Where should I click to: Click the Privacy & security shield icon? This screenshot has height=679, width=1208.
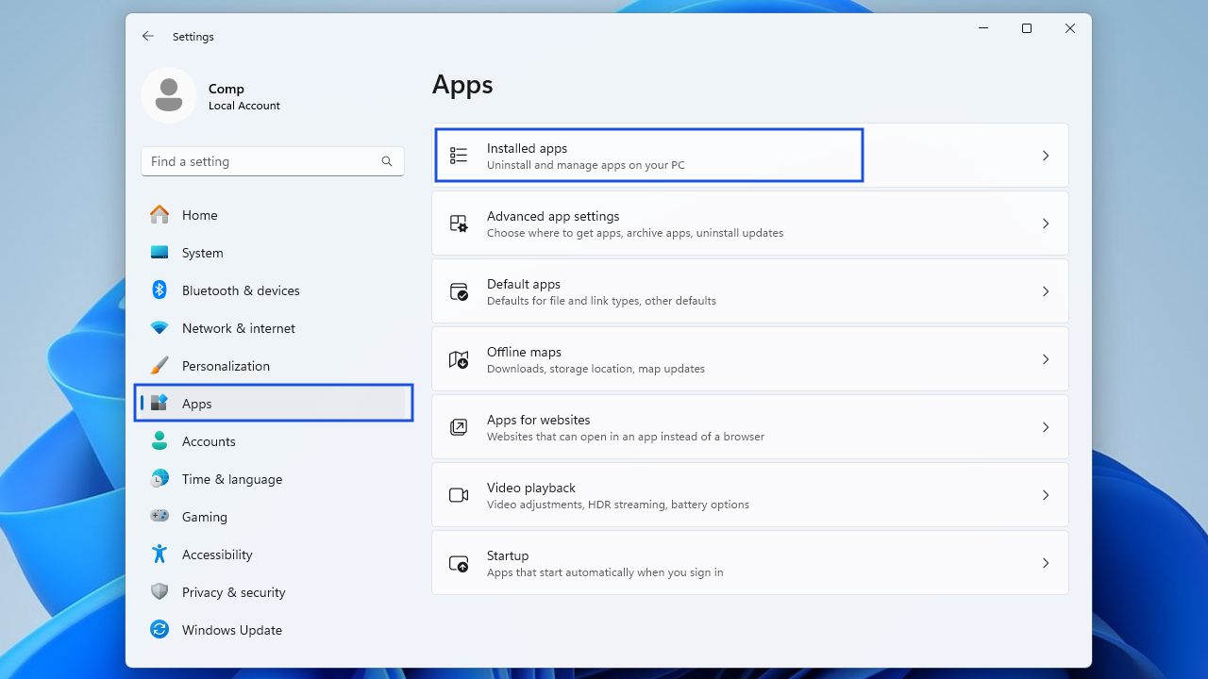tap(159, 592)
